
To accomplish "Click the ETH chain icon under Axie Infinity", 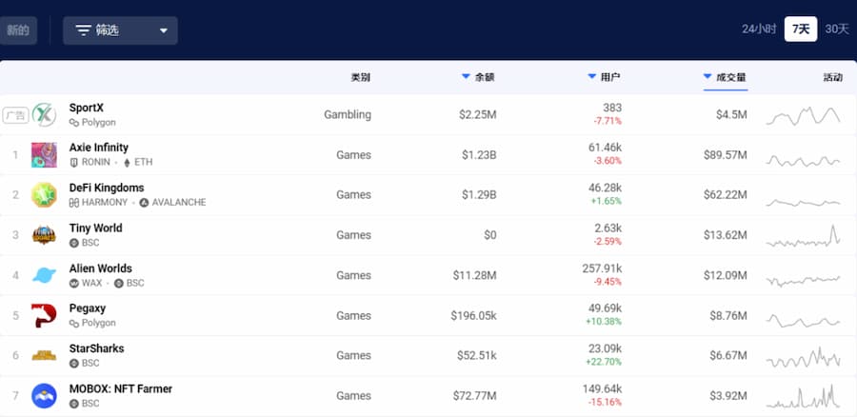I will click(128, 162).
